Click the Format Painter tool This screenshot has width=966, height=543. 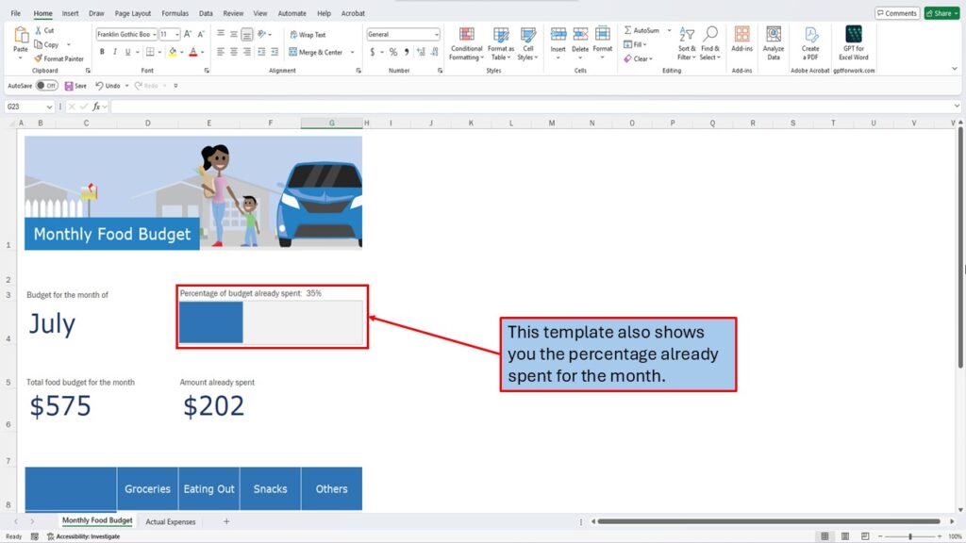(58, 58)
